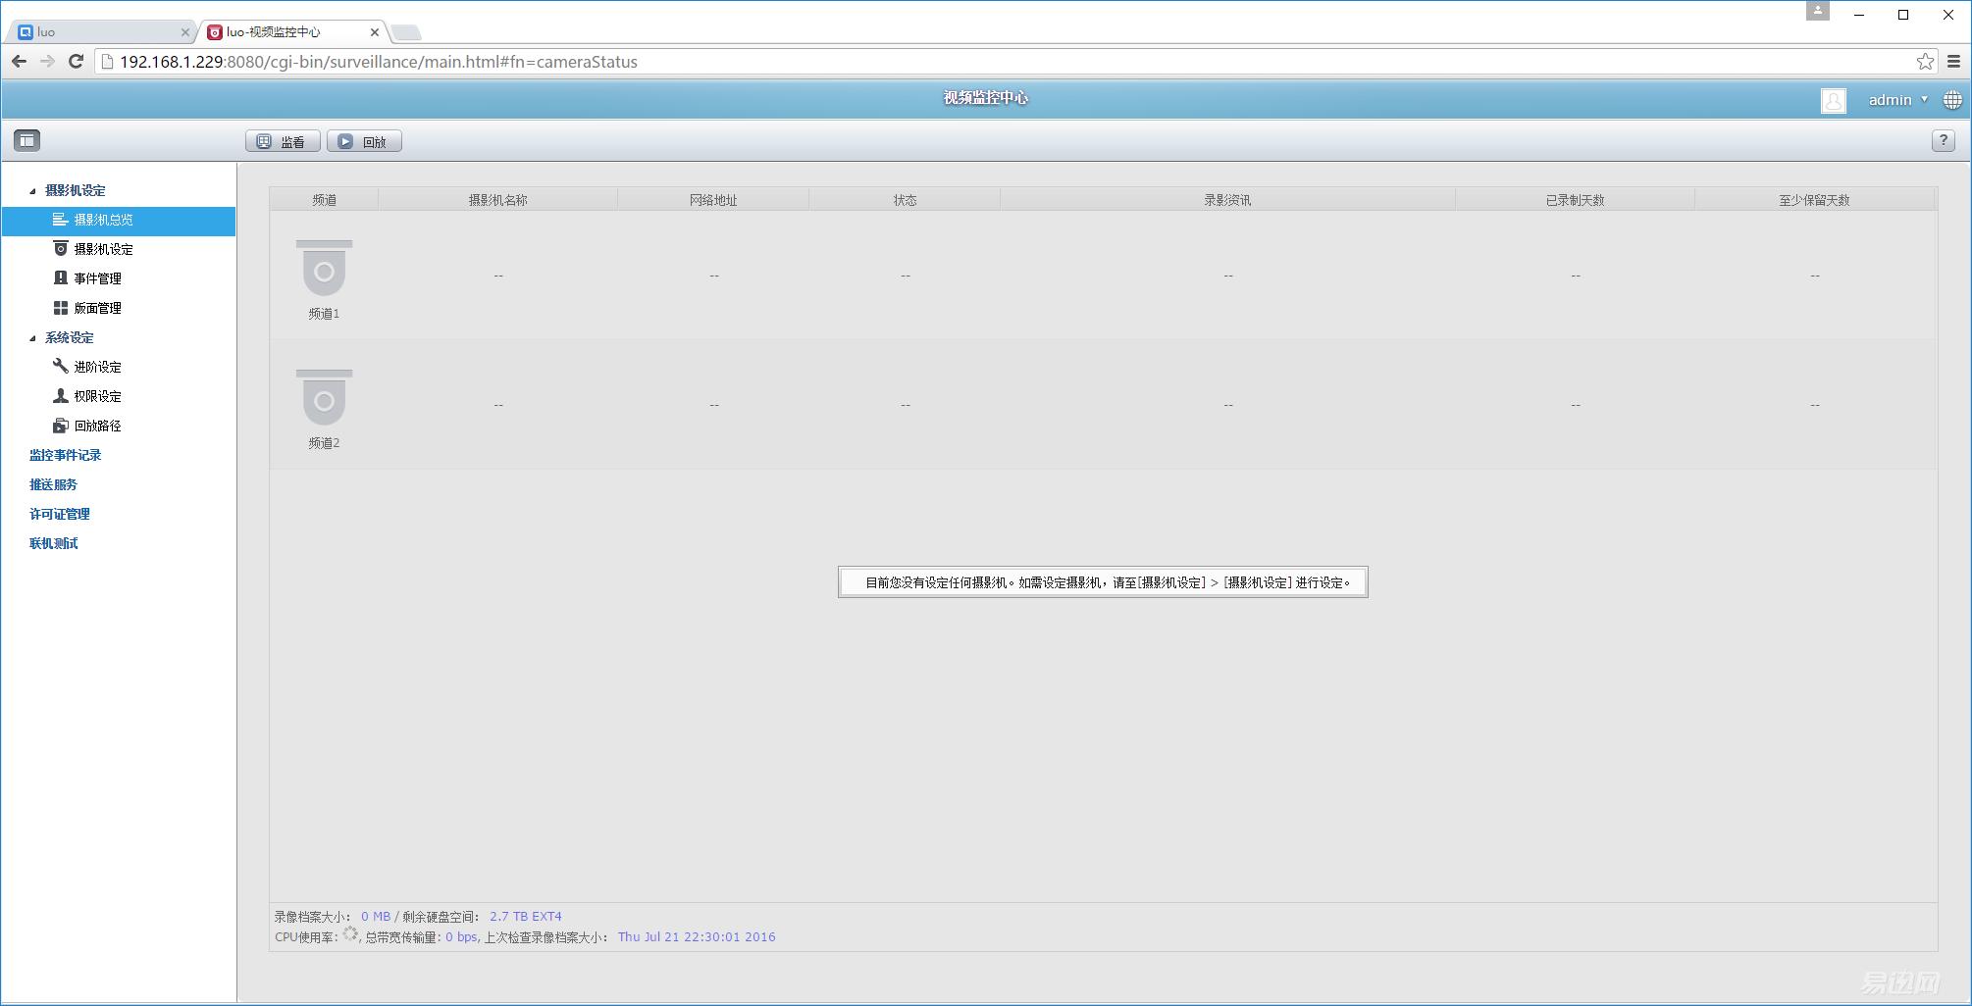The image size is (1972, 1006).
Task: Click the admin user avatar icon
Action: 1833,100
